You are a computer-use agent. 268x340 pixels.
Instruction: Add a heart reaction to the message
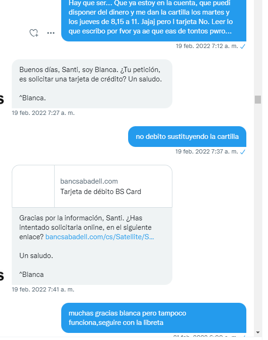(34, 33)
